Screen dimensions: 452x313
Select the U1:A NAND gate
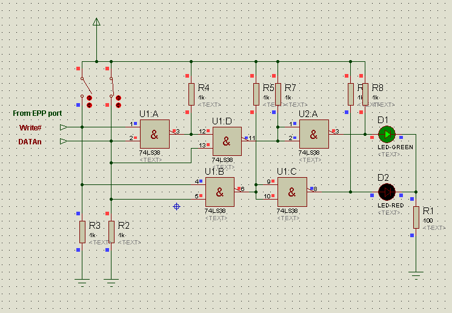pos(155,134)
